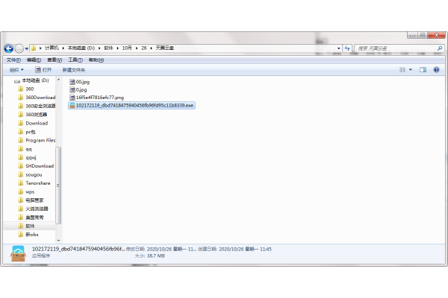Minimize the Explorer window
The height and width of the screenshot is (298, 448).
pyautogui.click(x=412, y=35)
